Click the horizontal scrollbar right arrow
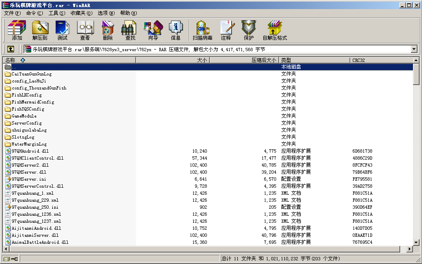Screen dimensions: 422x264 click(410, 249)
